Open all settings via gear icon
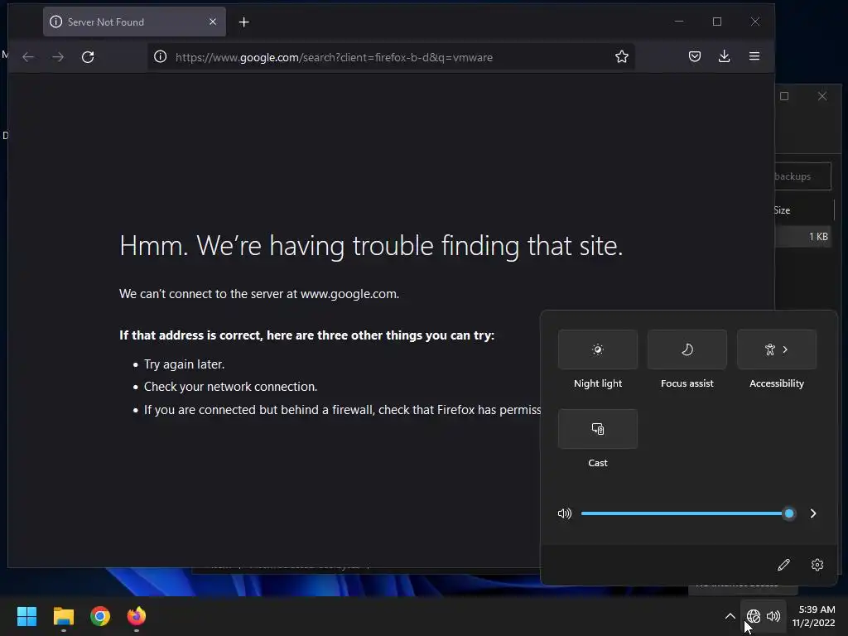 pos(817,565)
